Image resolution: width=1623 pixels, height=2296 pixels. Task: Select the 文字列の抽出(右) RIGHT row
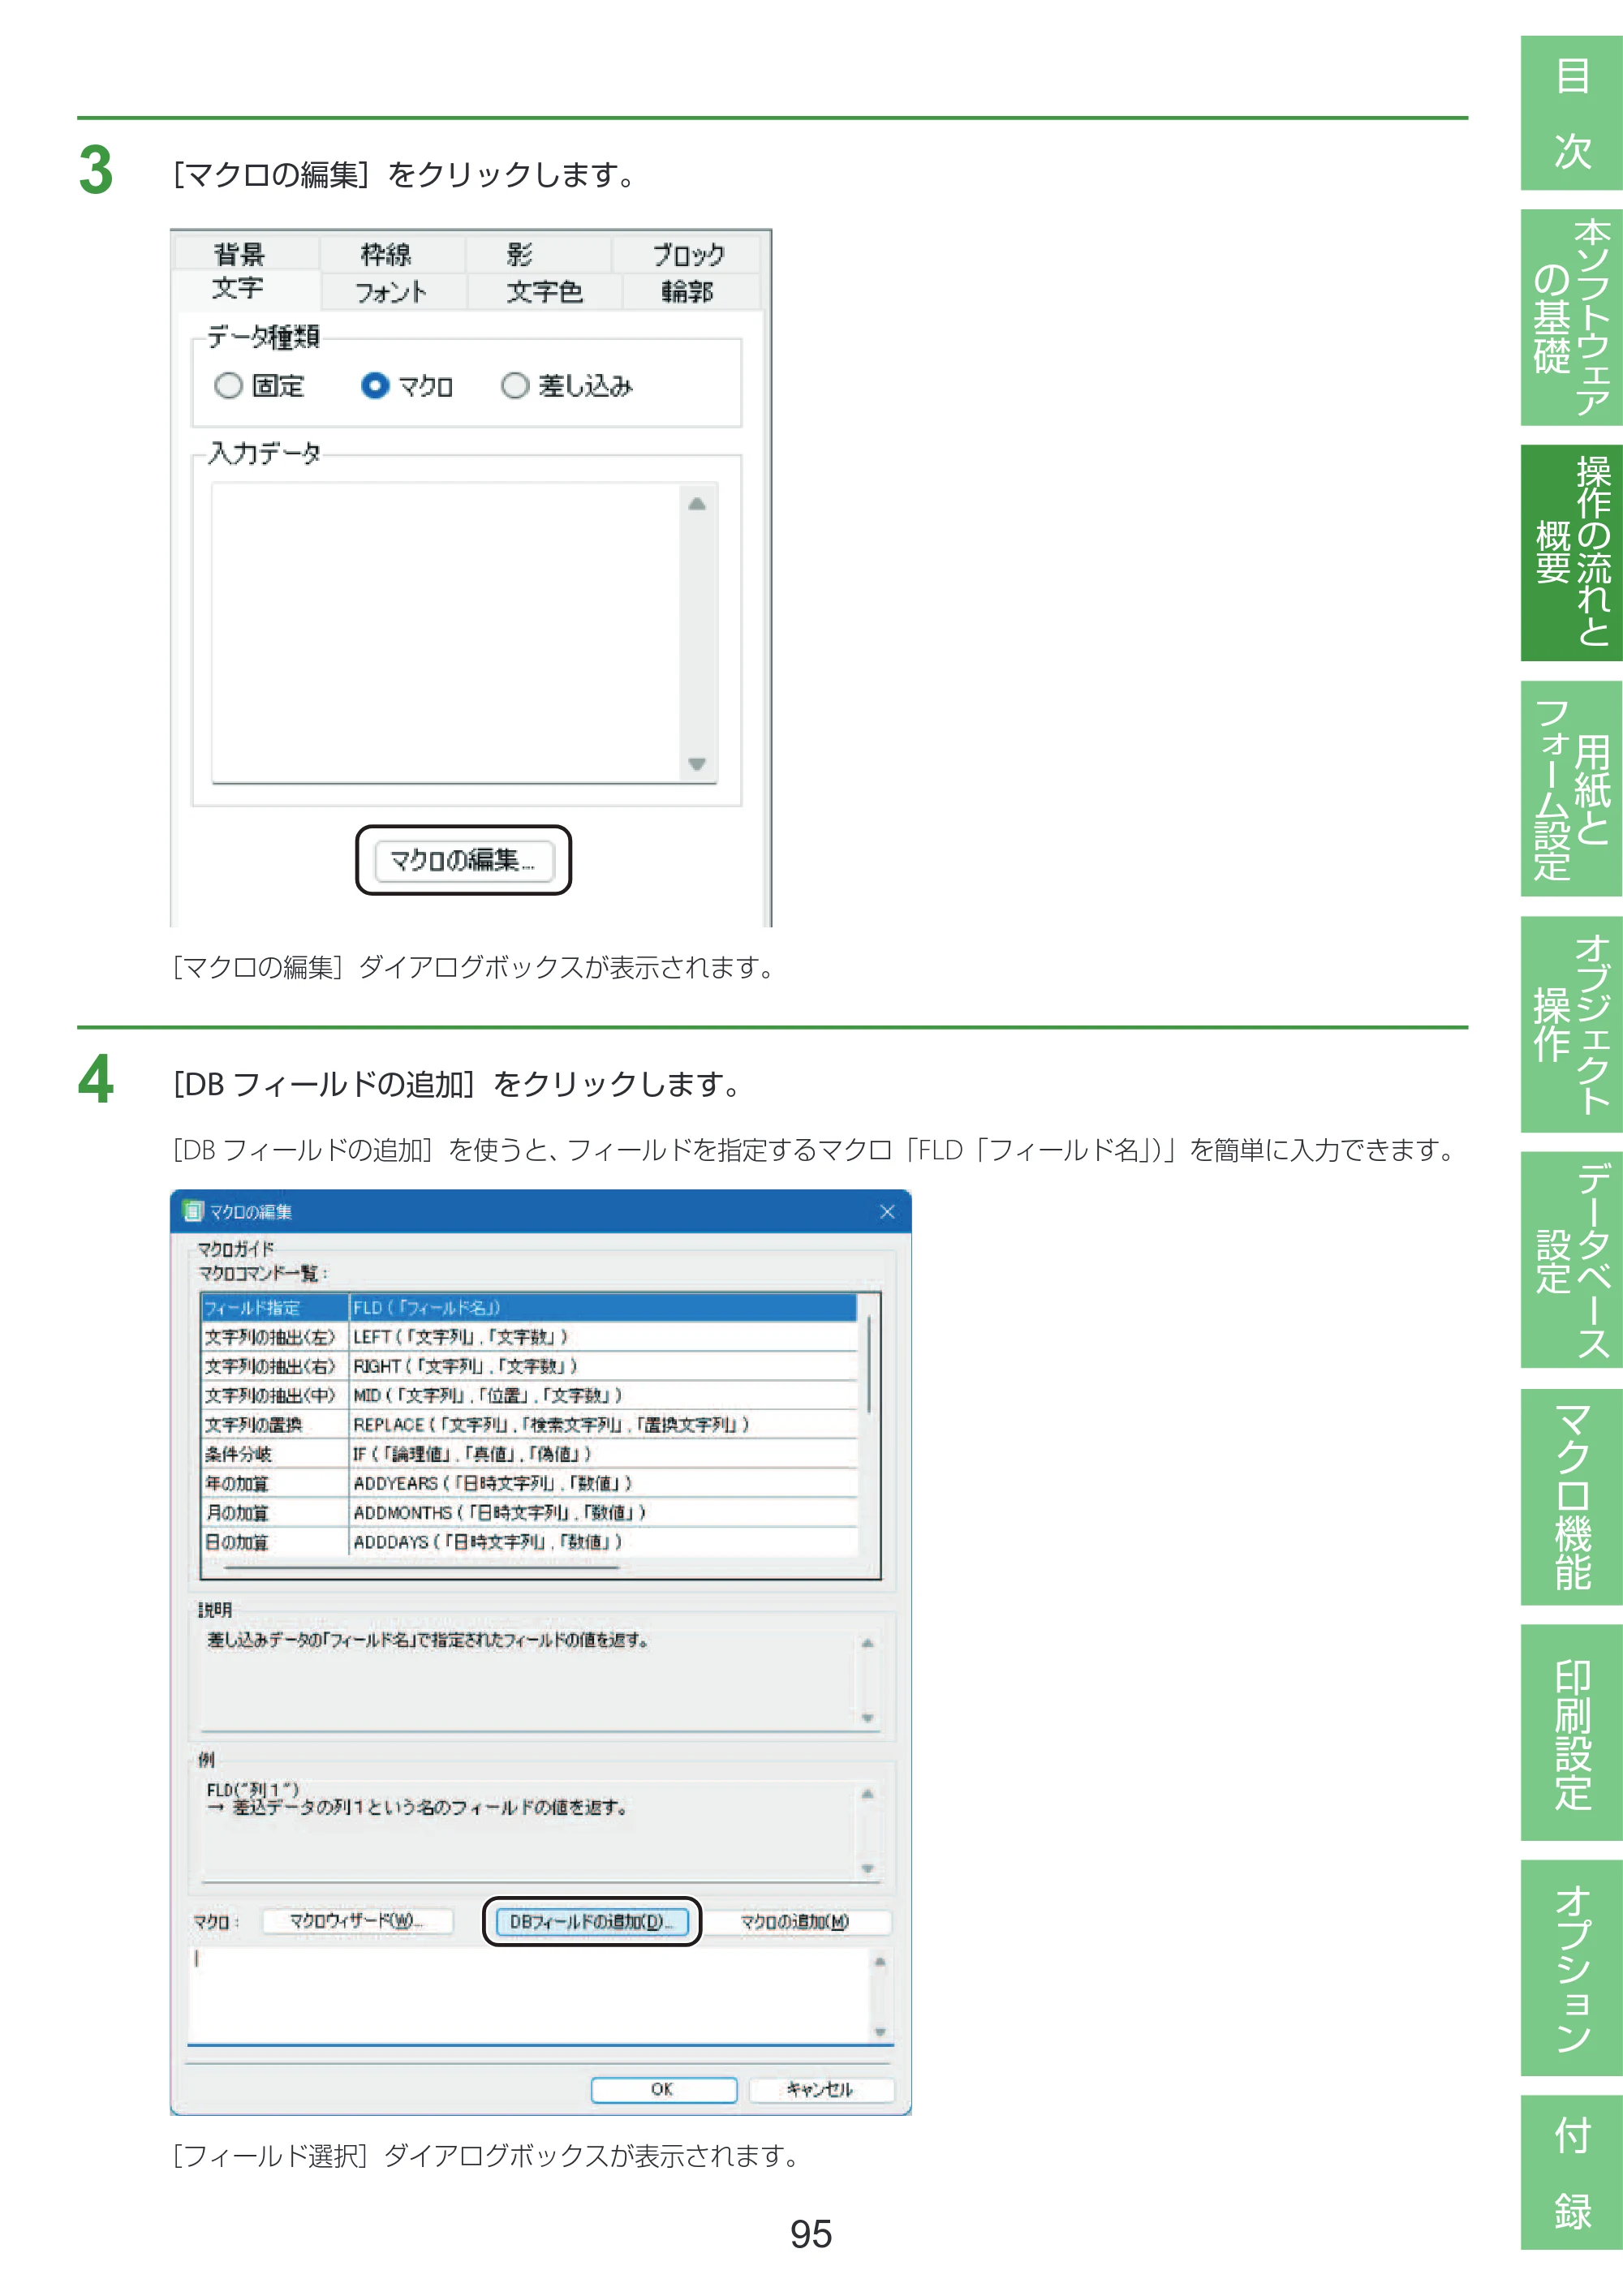point(529,1365)
